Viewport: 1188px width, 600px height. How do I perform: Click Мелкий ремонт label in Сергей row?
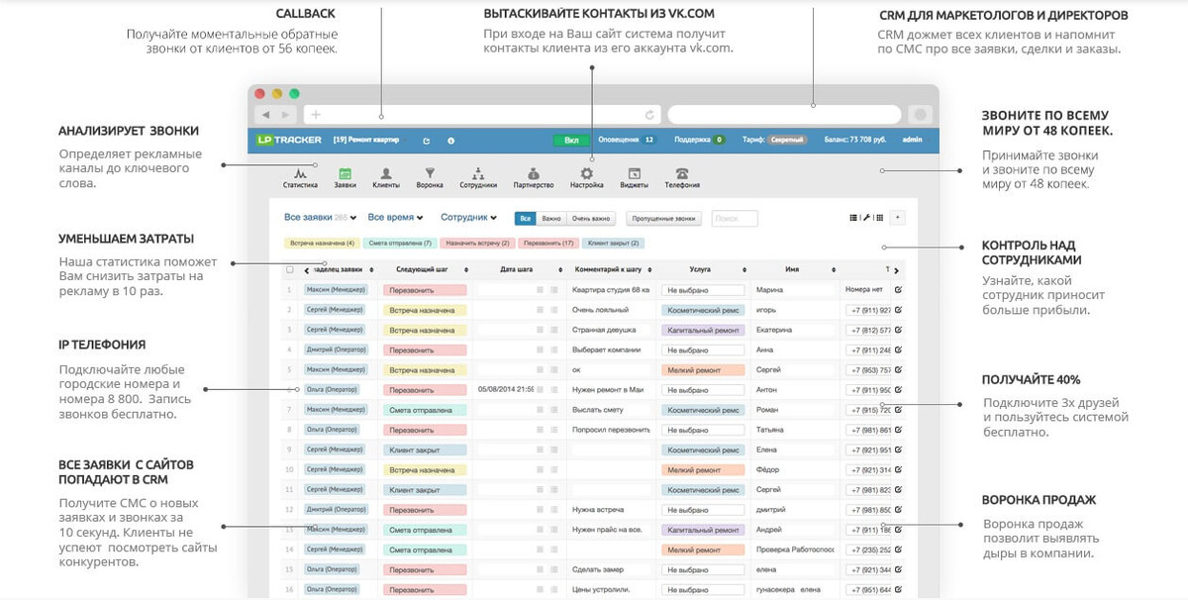703,369
